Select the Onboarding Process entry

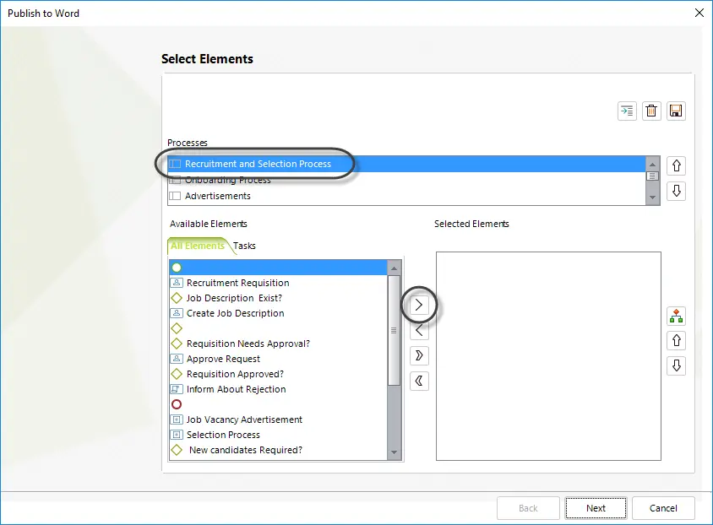227,180
